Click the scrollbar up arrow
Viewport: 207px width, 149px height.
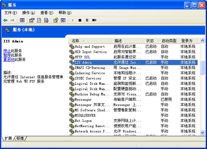202,41
